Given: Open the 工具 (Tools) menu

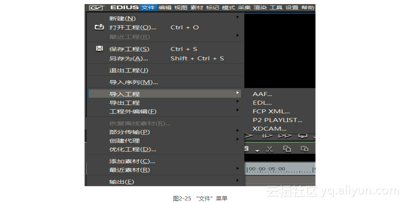Looking at the screenshot, I should coord(276,8).
